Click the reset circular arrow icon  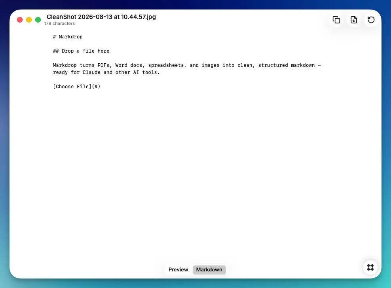pos(371,20)
